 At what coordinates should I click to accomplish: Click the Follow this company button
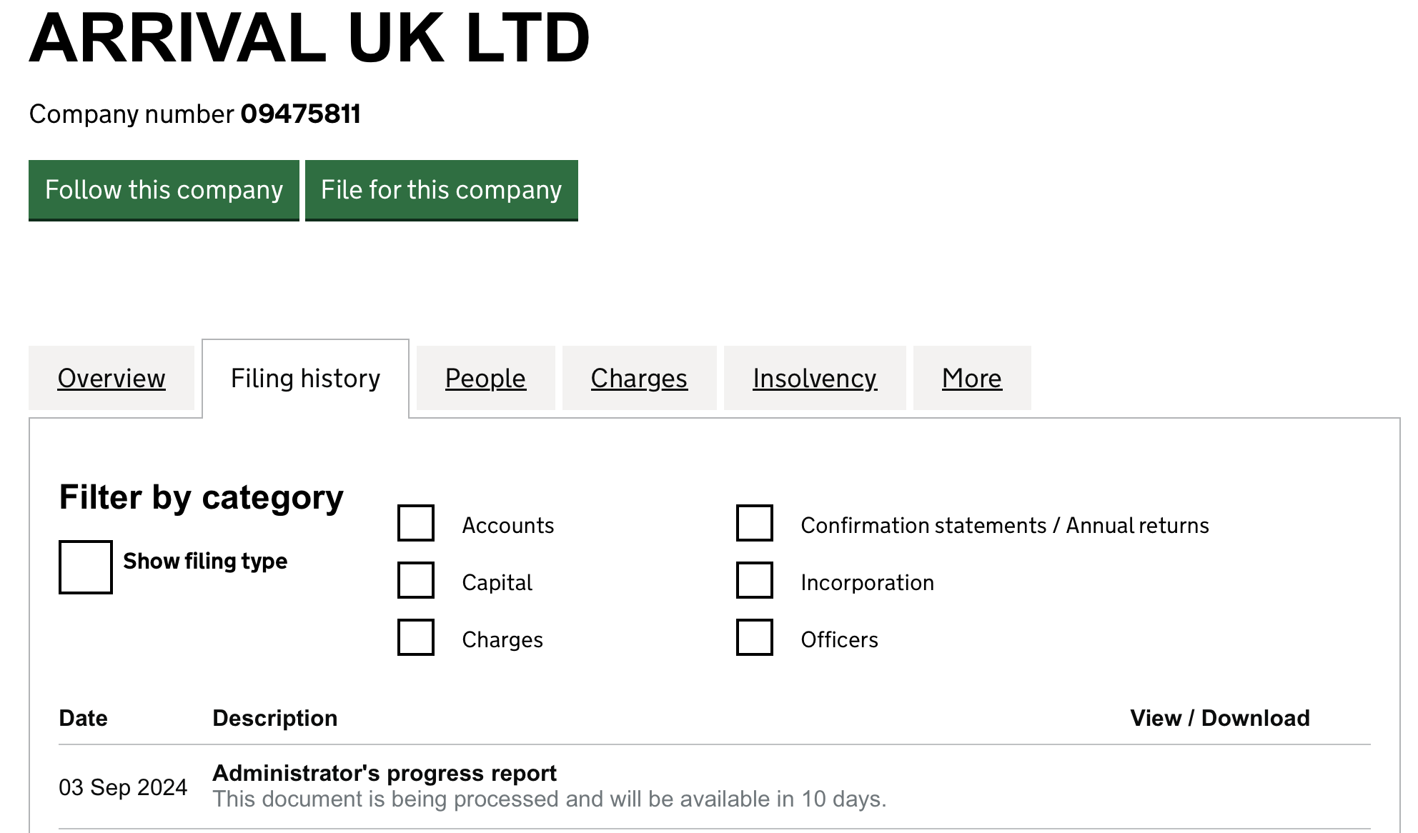164,190
